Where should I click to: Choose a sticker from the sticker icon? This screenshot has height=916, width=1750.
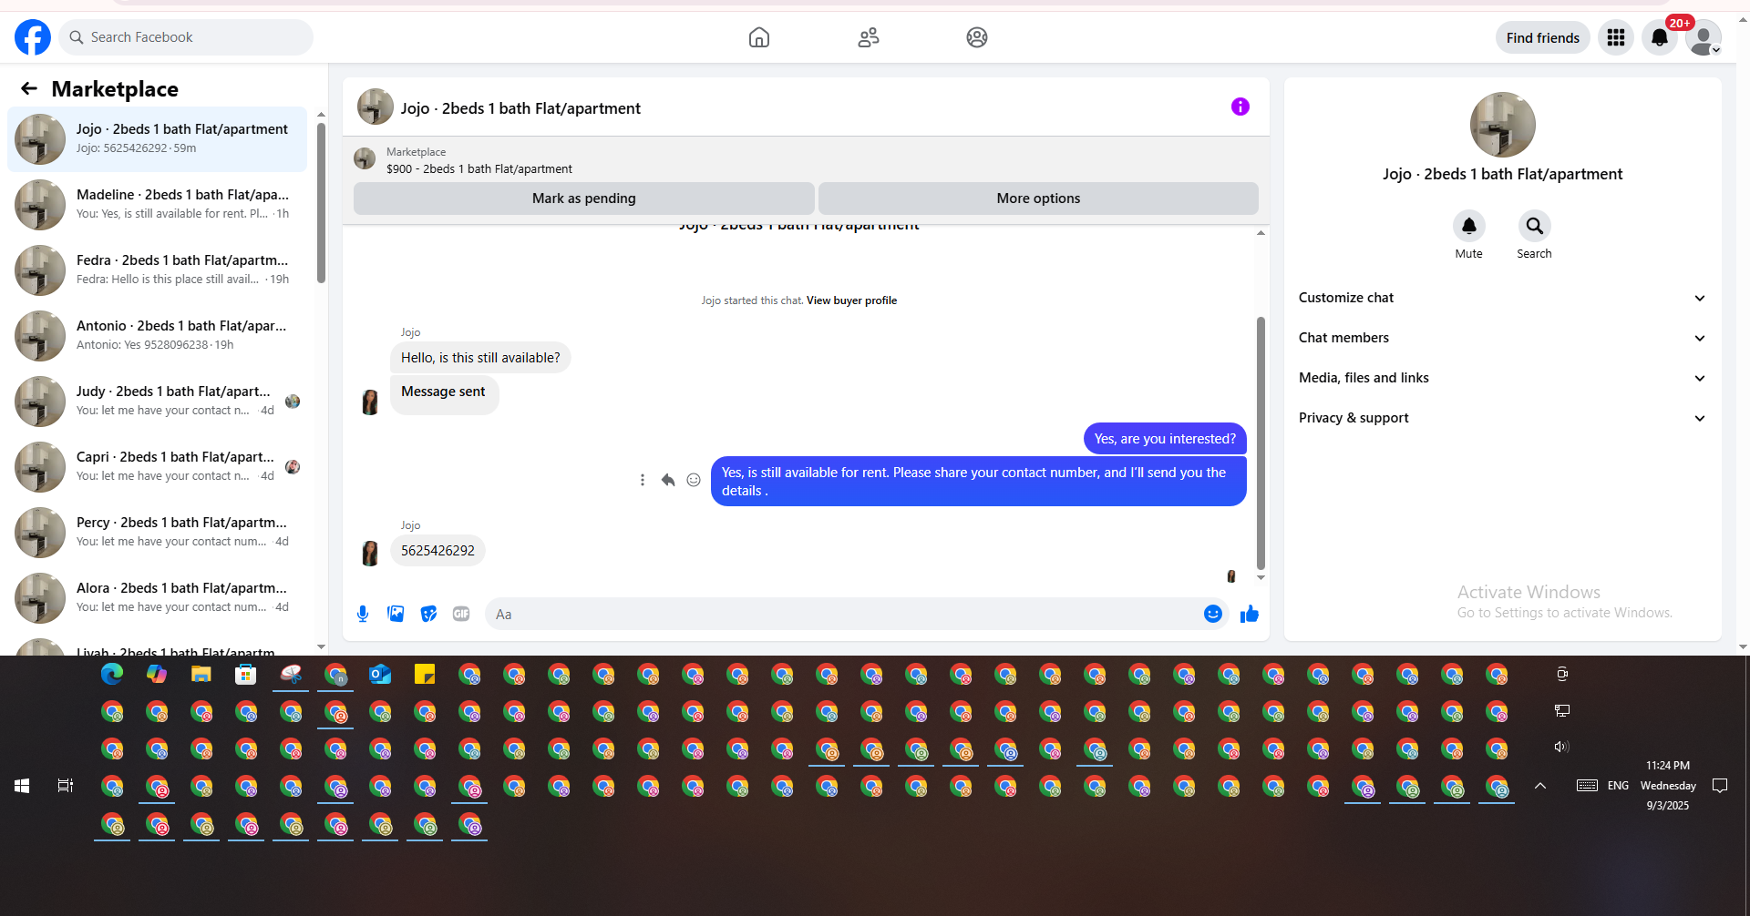click(428, 614)
